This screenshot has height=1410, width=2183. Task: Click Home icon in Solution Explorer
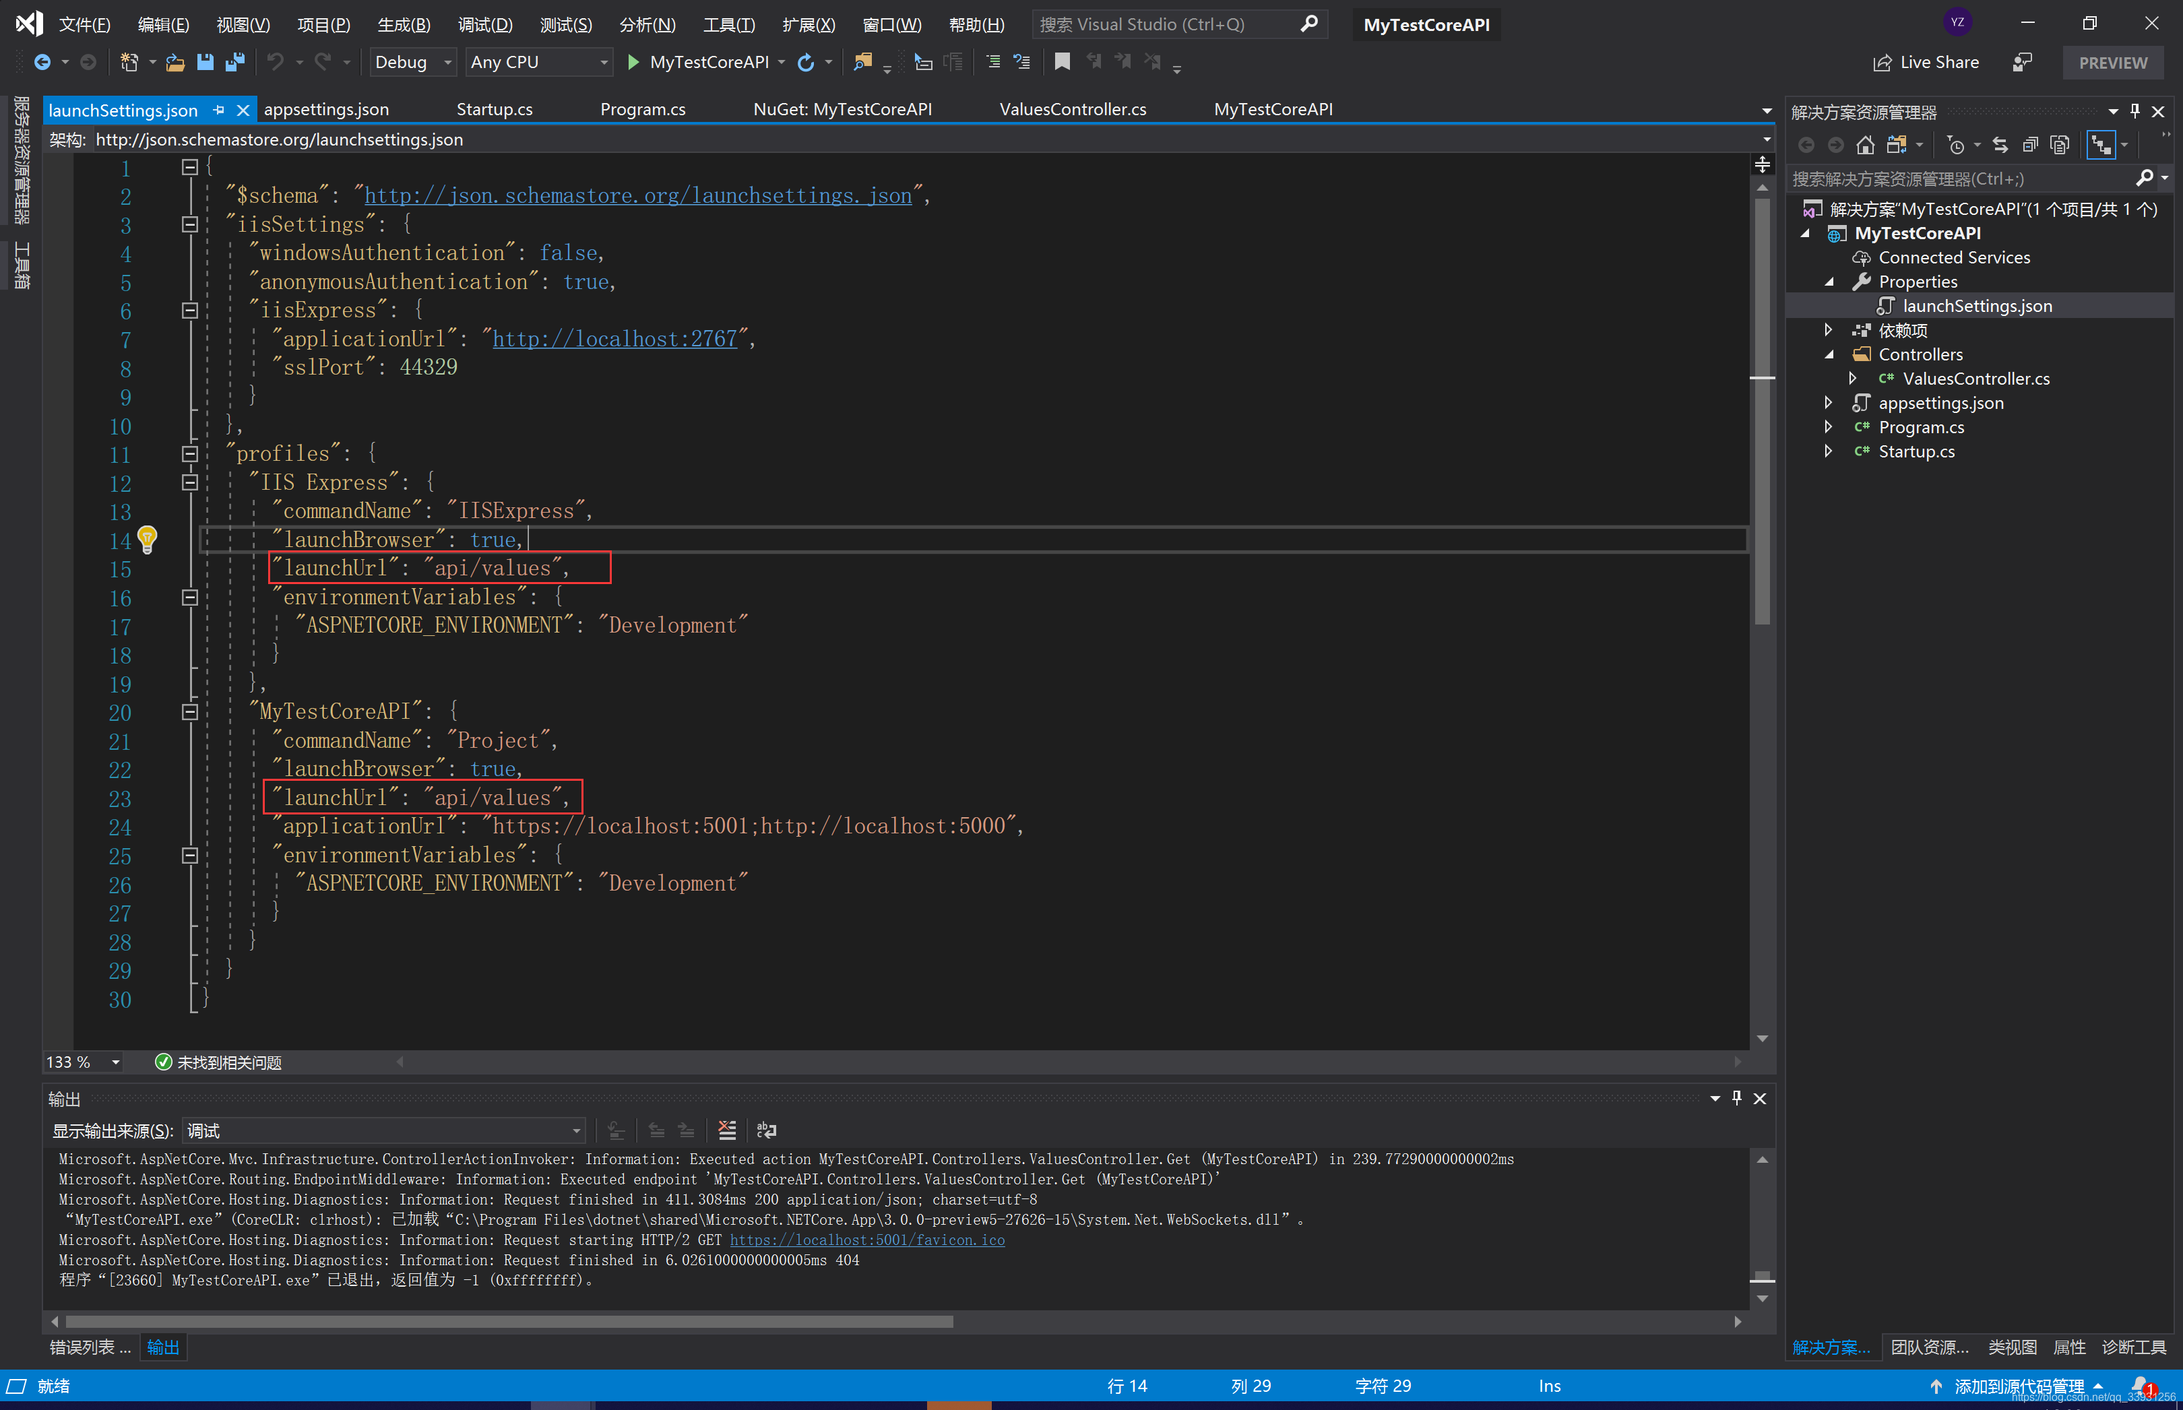(x=1865, y=146)
